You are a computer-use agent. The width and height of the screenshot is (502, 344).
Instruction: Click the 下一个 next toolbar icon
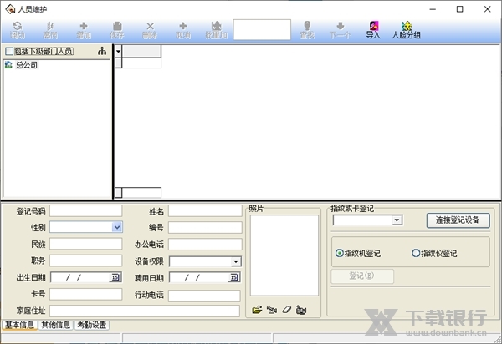point(341,30)
